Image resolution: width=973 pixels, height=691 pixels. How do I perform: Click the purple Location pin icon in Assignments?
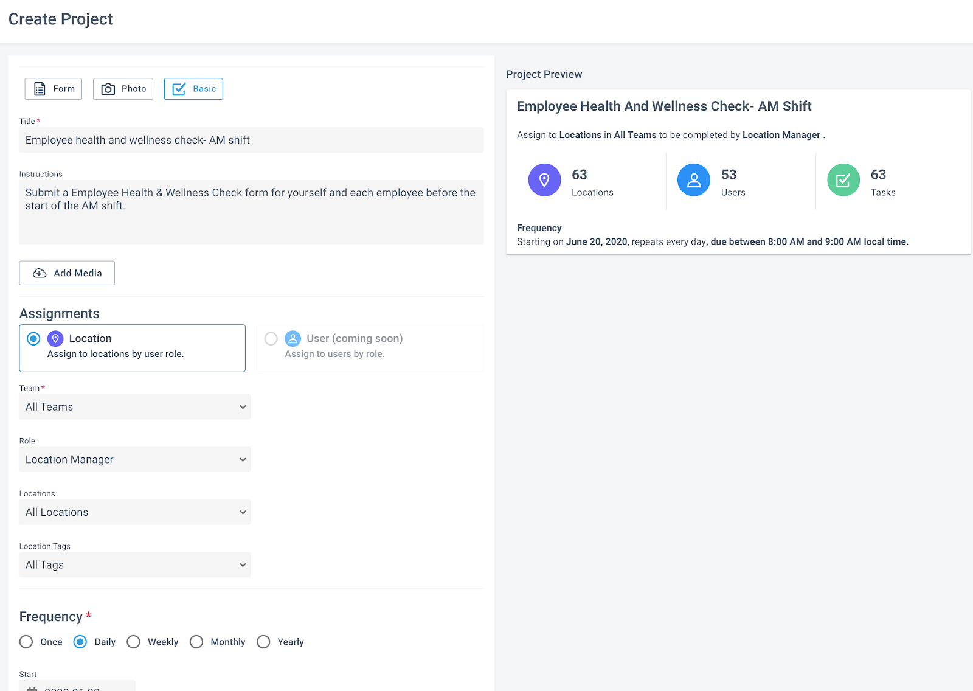(x=55, y=338)
